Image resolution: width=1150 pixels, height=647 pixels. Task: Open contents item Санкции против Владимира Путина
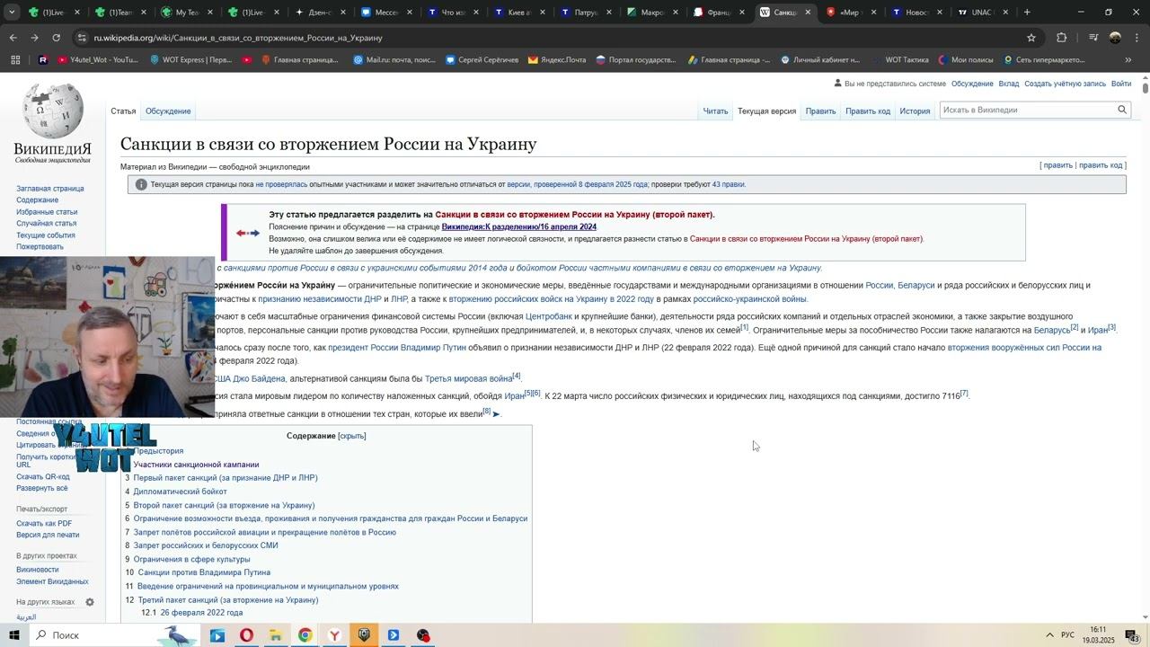(x=204, y=572)
